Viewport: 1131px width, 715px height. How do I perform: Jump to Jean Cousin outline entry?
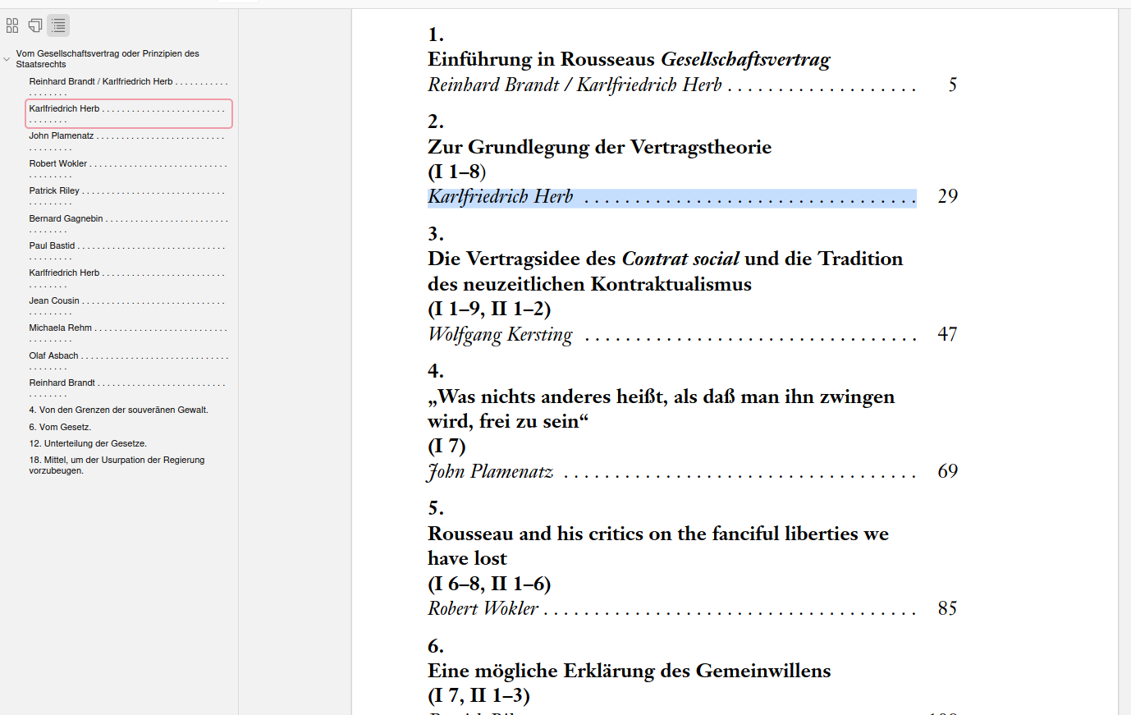(x=129, y=306)
